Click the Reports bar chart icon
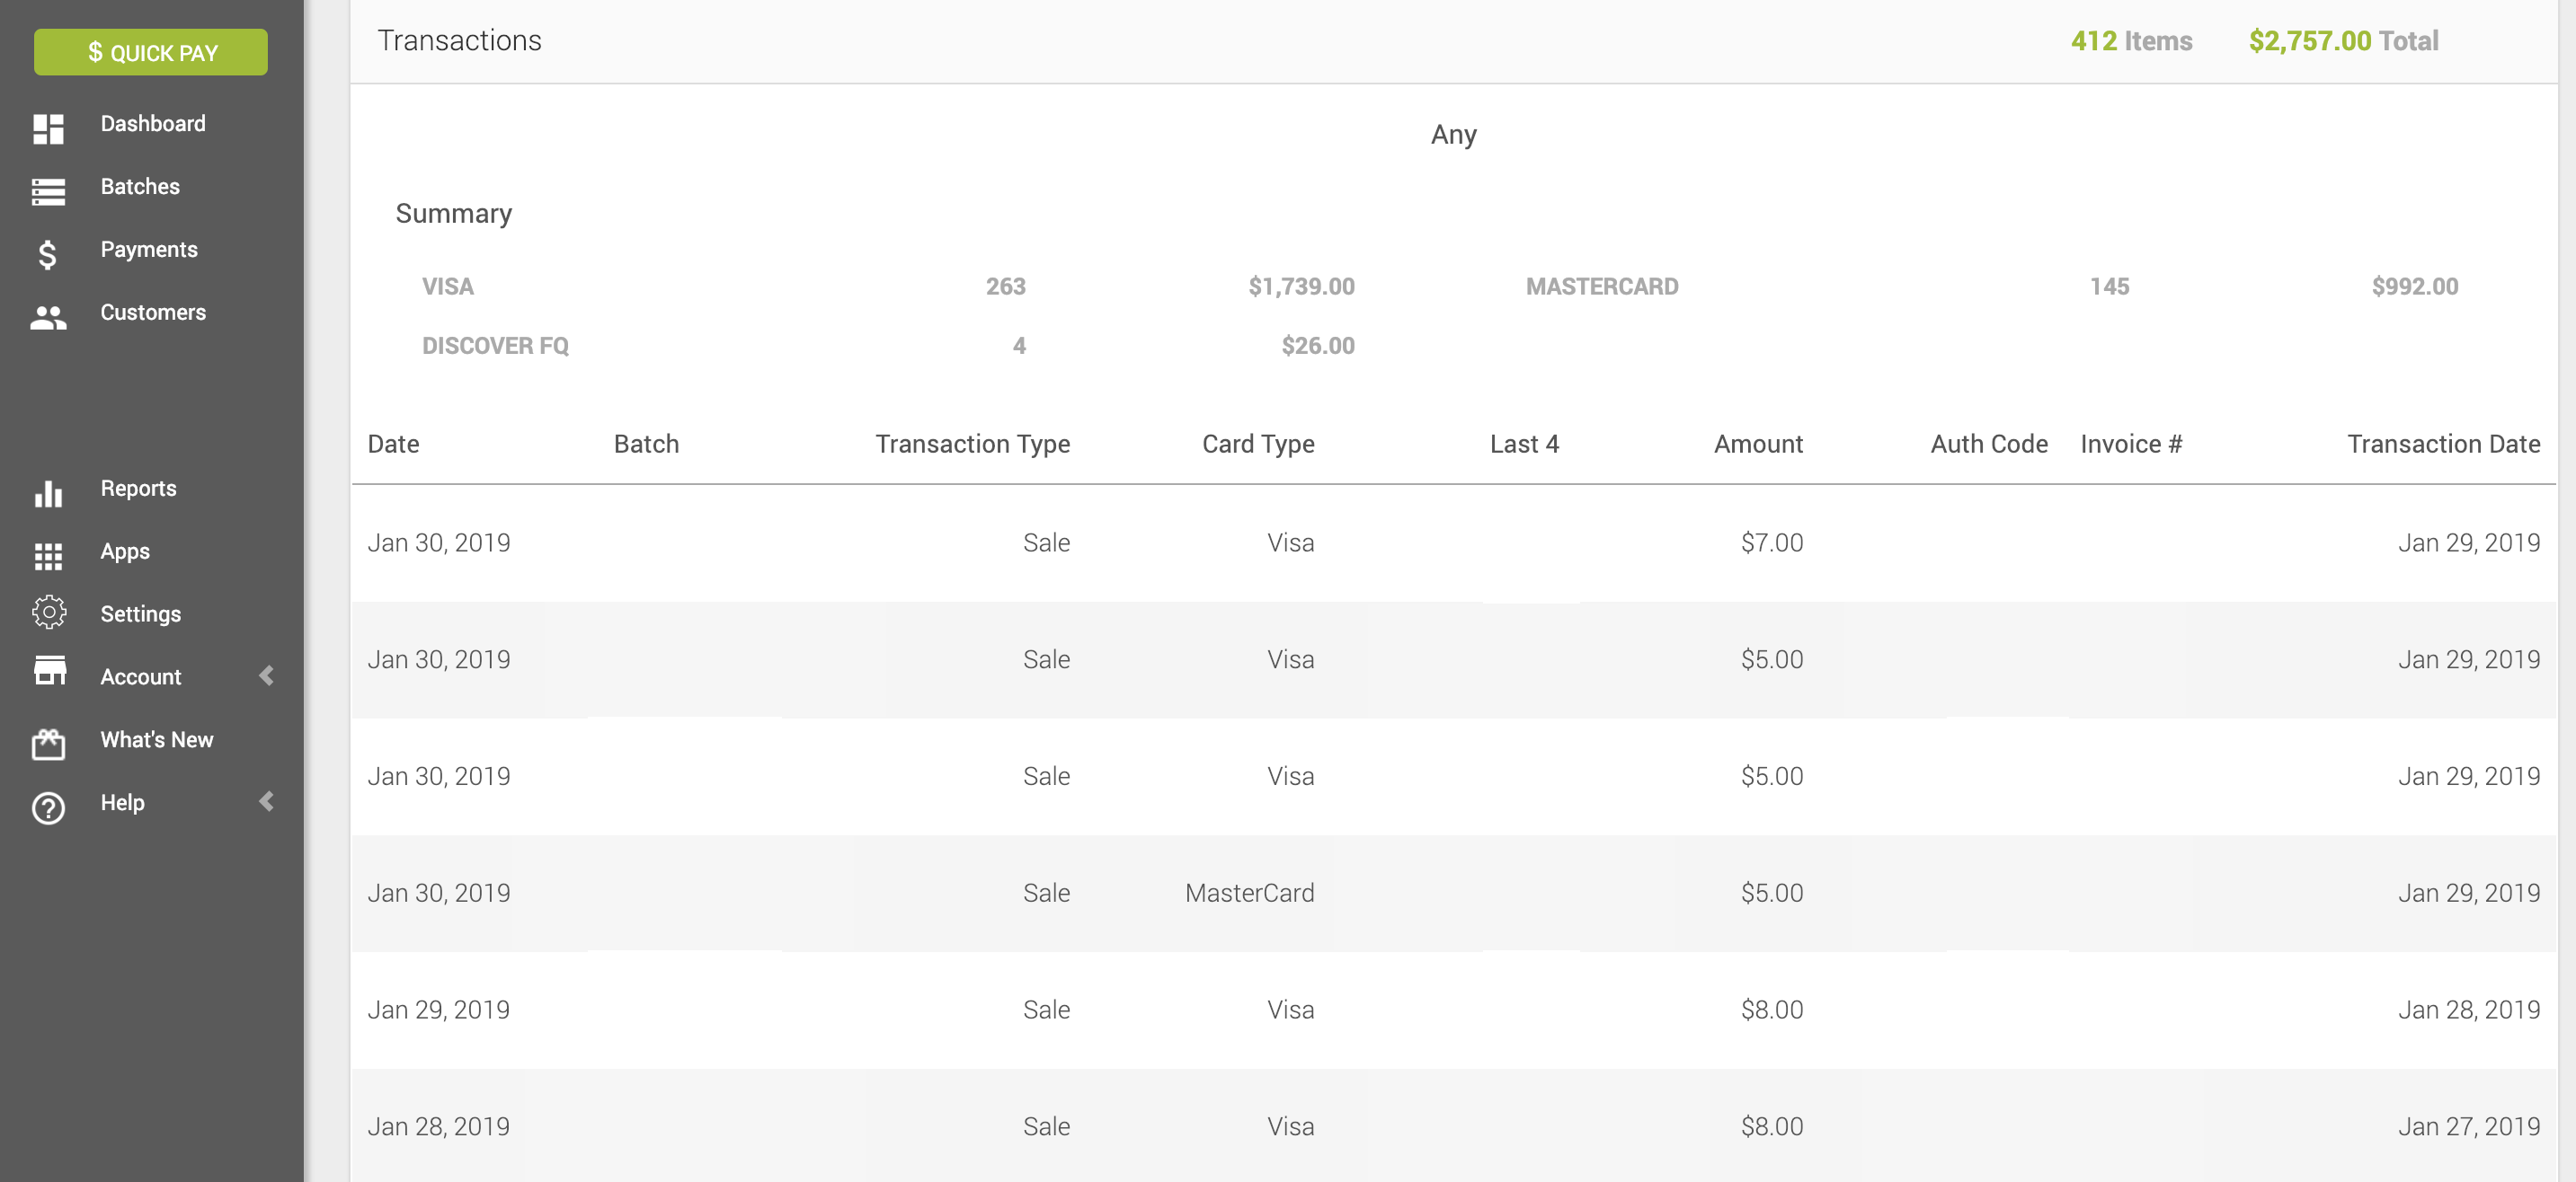The width and height of the screenshot is (2576, 1182). (48, 492)
